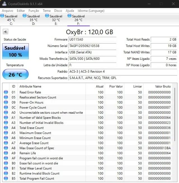Click the Padrão field ACS-3 Revision 4
The width and height of the screenshot is (179, 183).
[123, 72]
